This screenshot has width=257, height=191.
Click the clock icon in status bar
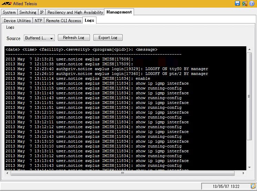(x=253, y=186)
